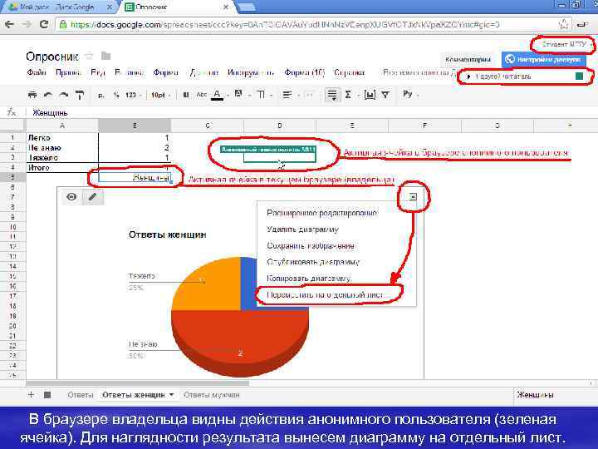Open the cell fill color picker
This screenshot has width=598, height=449.
(x=238, y=94)
